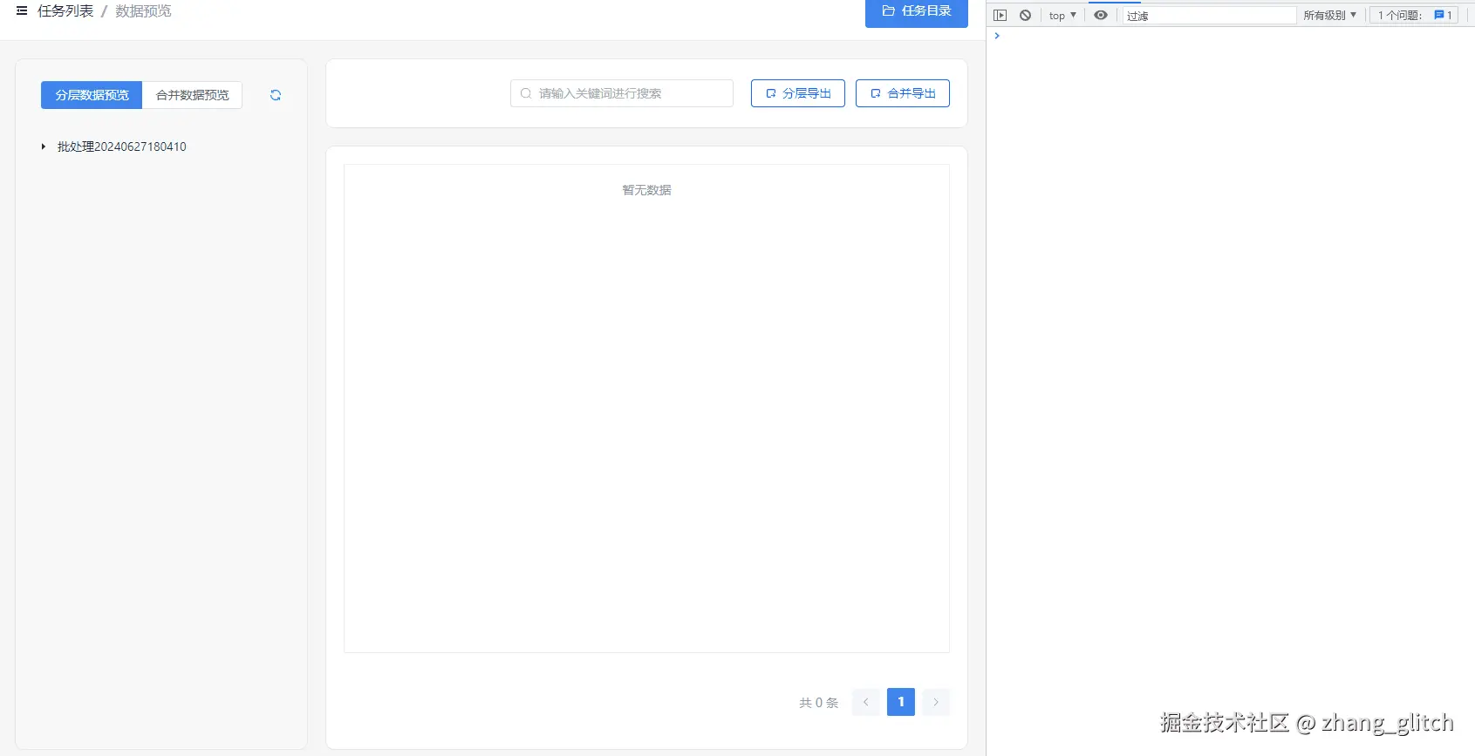
Task: Click the 分层导出 button
Action: pyautogui.click(x=798, y=93)
